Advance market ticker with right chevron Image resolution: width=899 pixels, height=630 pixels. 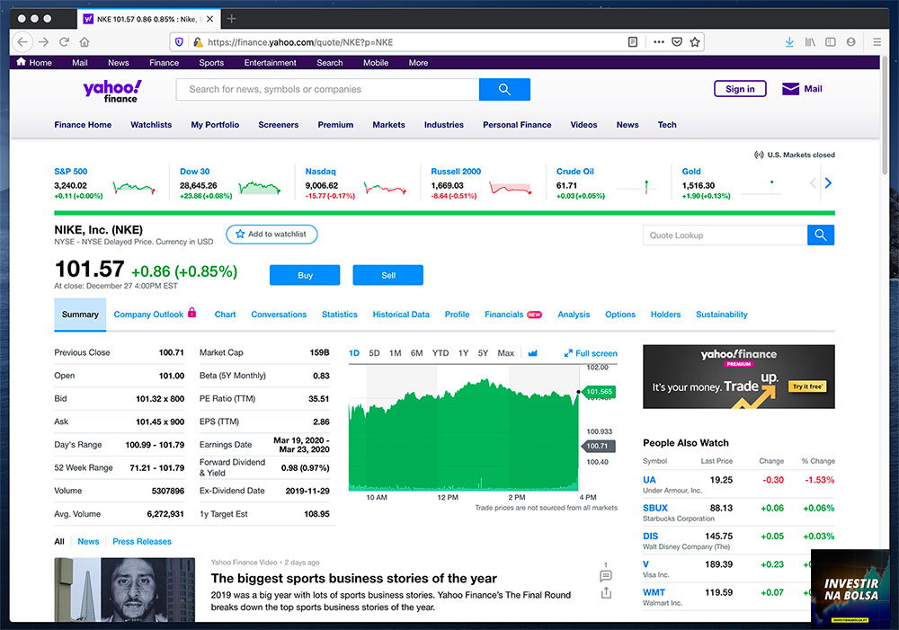tap(828, 182)
